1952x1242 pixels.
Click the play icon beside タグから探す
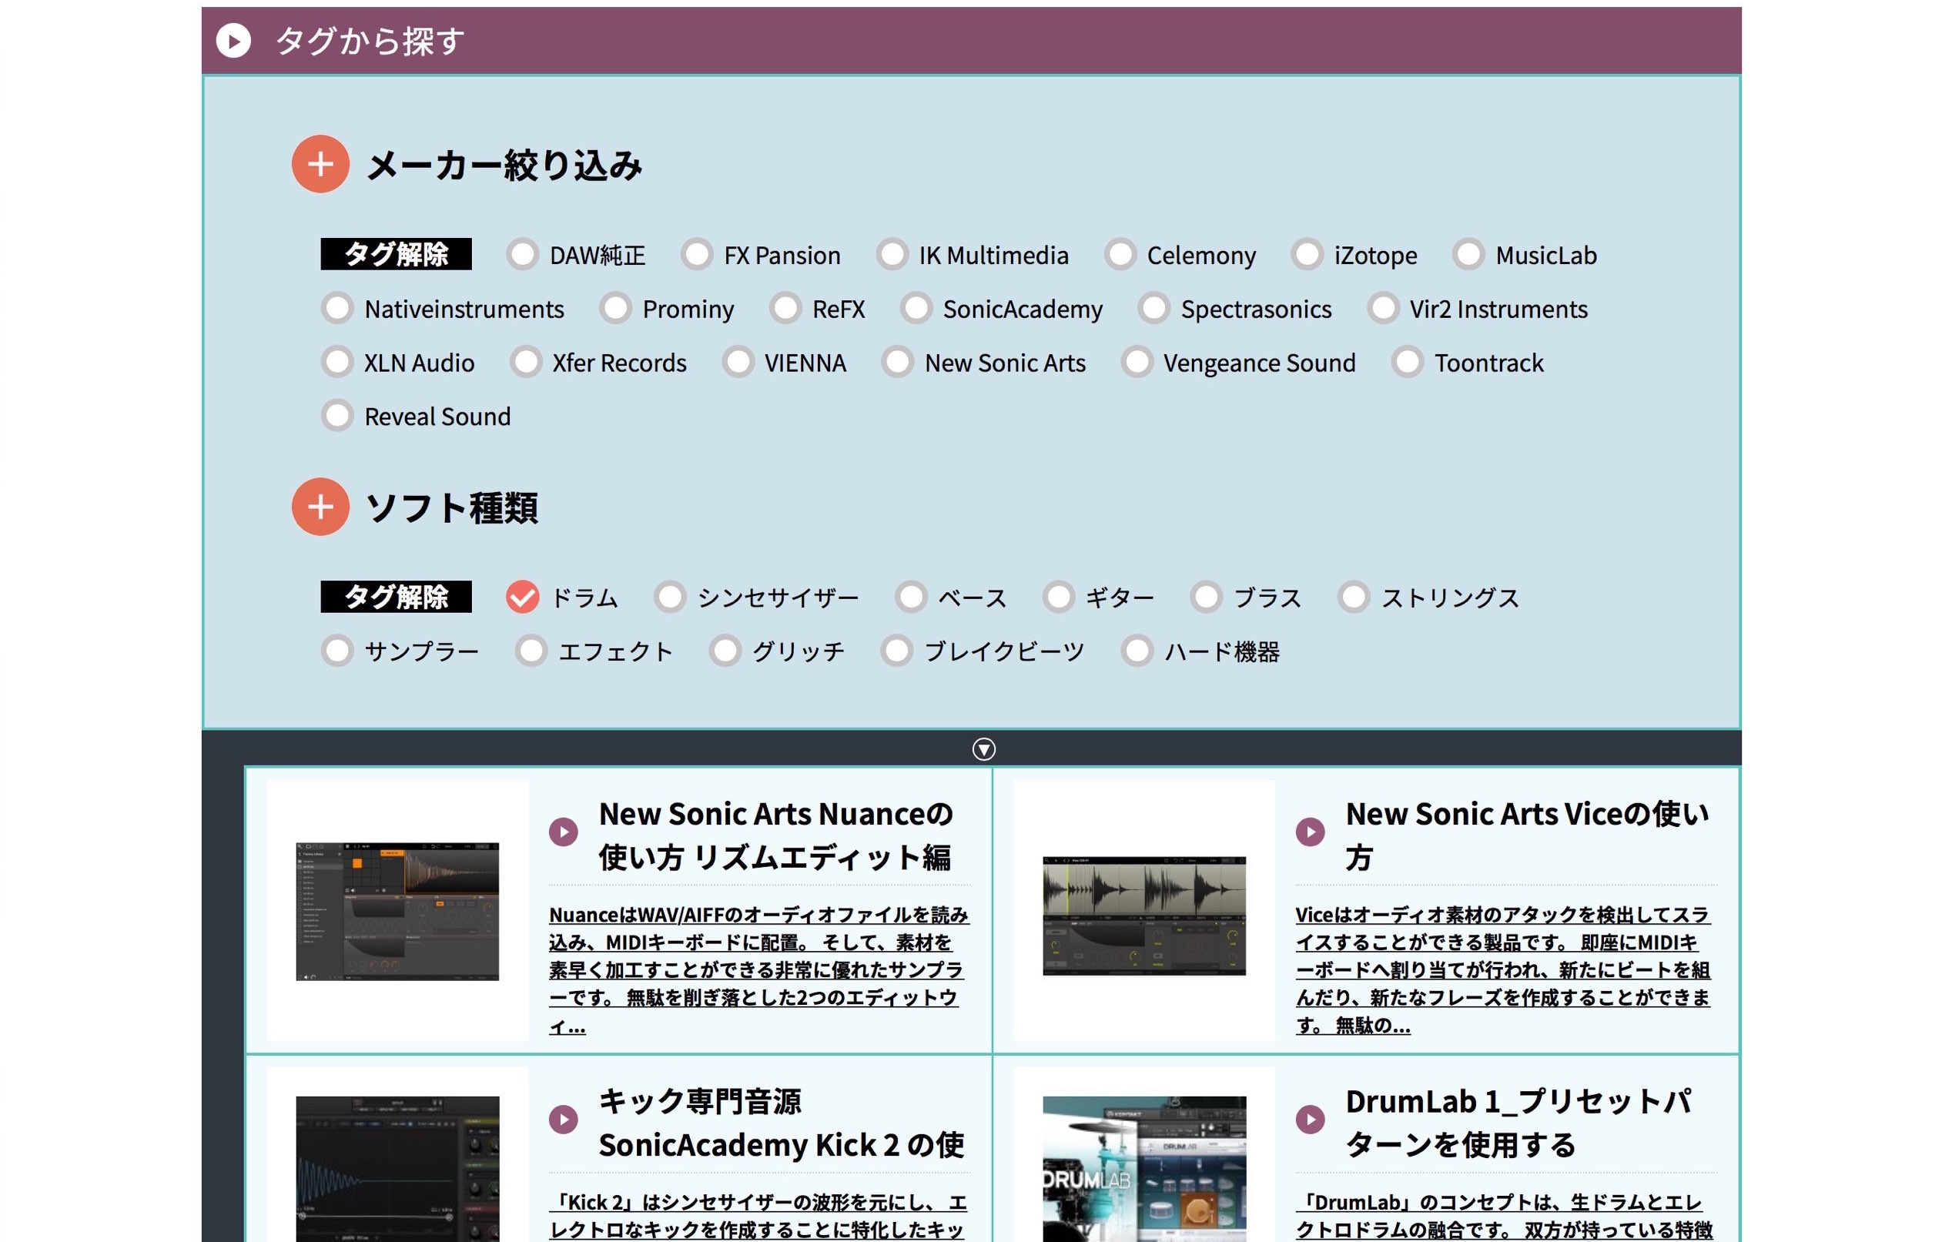click(x=233, y=41)
